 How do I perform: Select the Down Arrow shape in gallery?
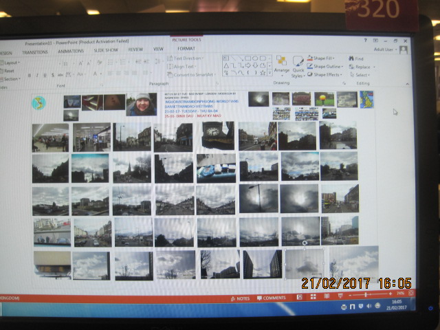coord(255,65)
